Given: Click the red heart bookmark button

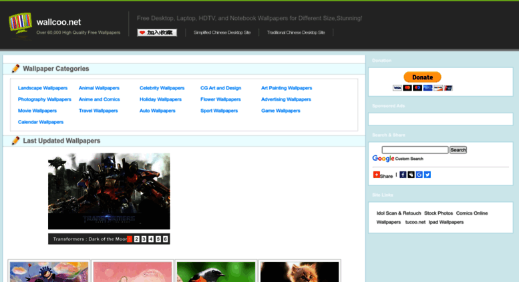Looking at the screenshot, I should [x=157, y=33].
